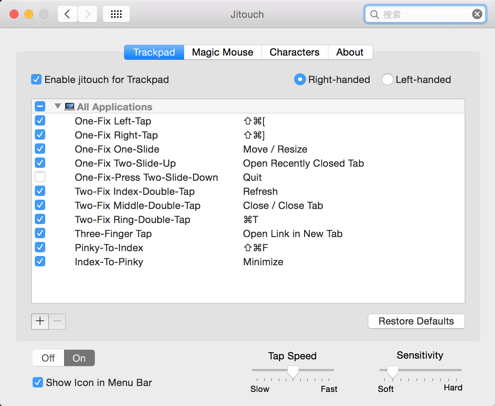Click the minus remove gesture button
The image size is (495, 406).
[57, 321]
